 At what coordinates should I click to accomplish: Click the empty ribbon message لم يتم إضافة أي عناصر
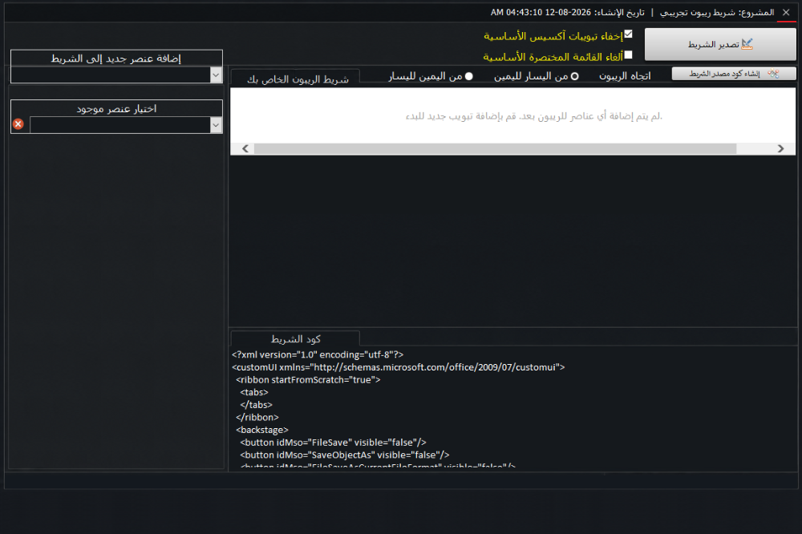[x=534, y=116]
